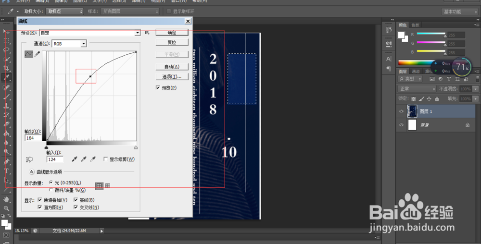Hide the 背景 layer eye icon
Screen dimensions: 481x244
[x=401, y=125]
